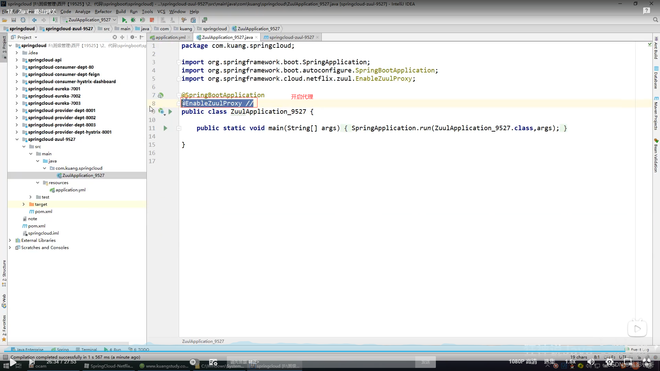Open the Spring tool window
Screen dimensions: 660x371
pyautogui.click(x=60, y=349)
